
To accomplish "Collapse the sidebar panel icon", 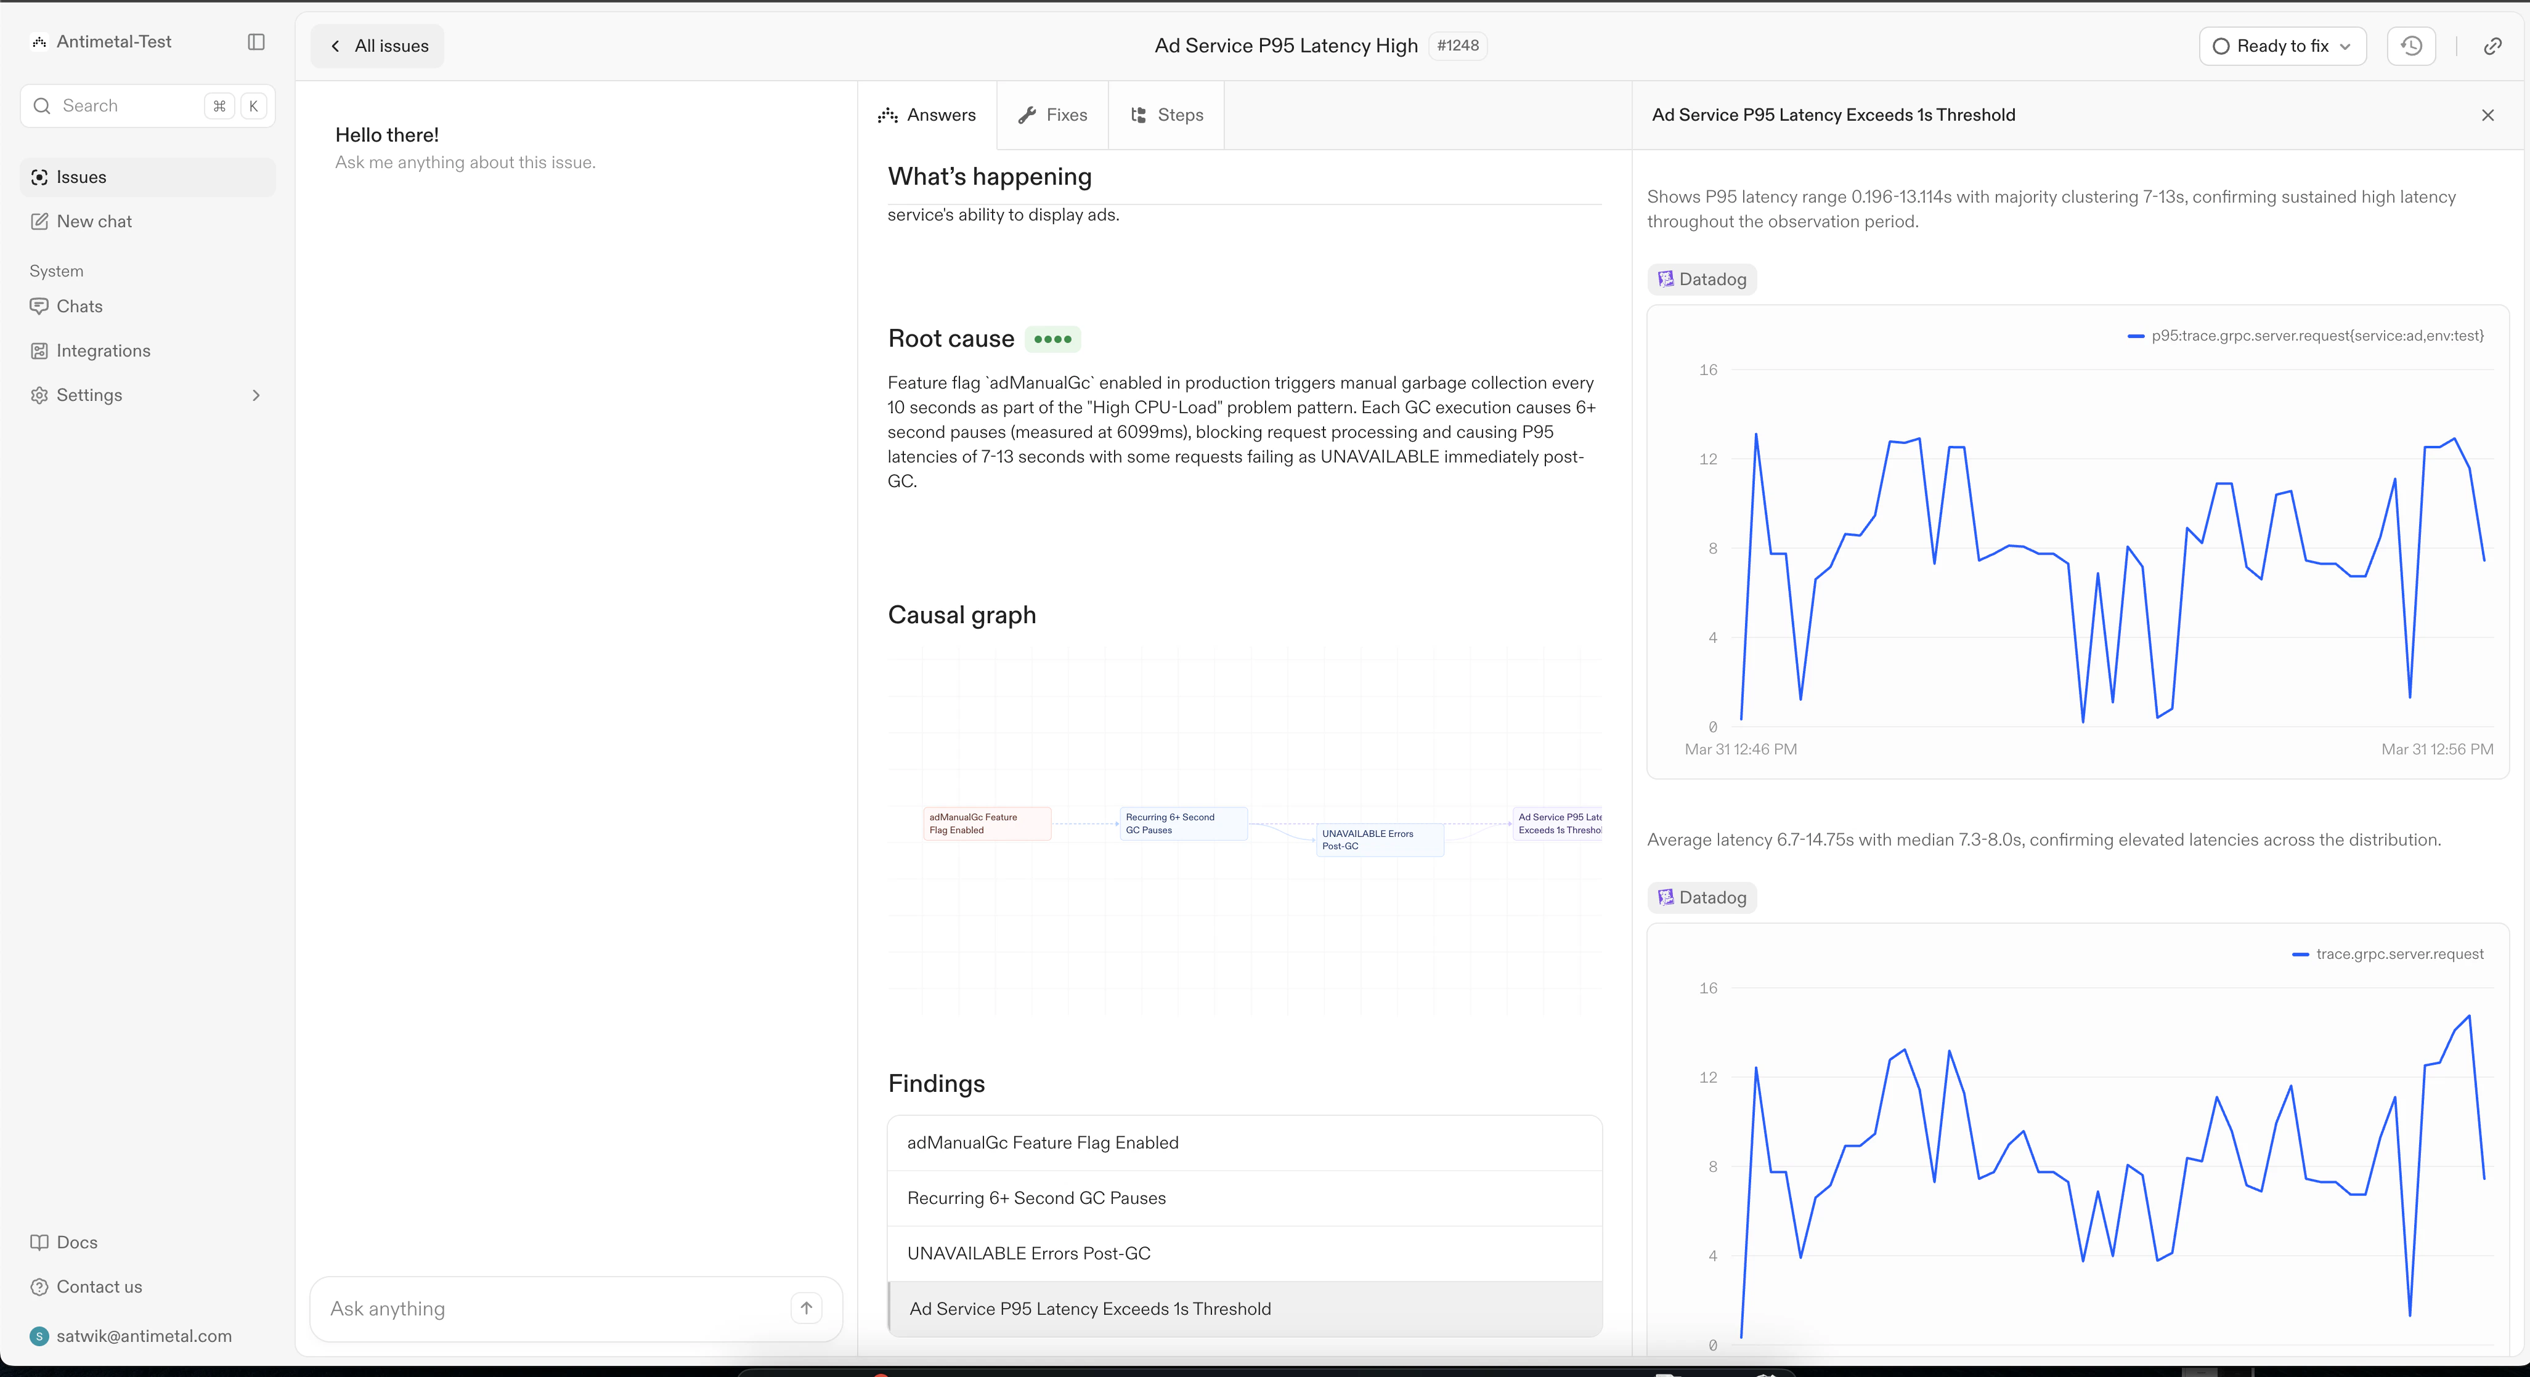I will click(256, 41).
